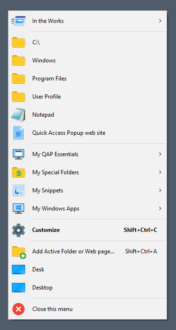Screen dimensions: 176x330
Task: Open the C:\ folder entry
Action: pyautogui.click(x=87, y=42)
